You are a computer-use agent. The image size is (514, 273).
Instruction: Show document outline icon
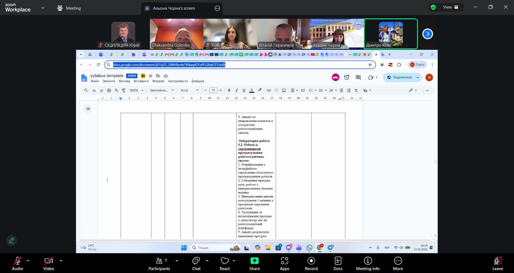point(88,108)
